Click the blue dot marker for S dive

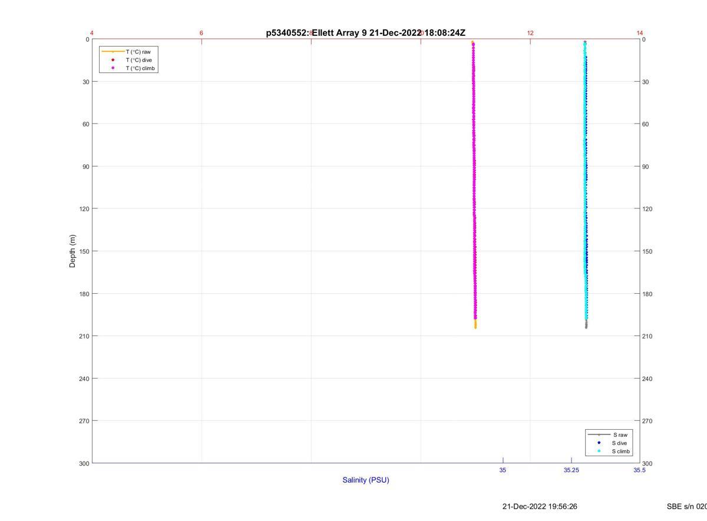coord(599,443)
